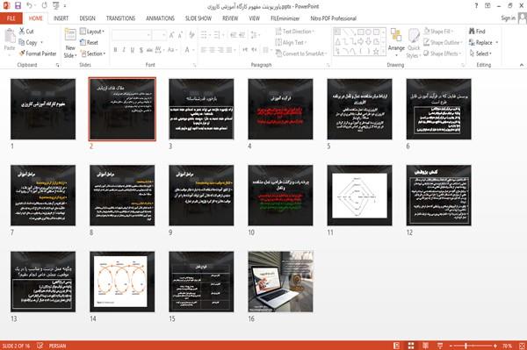The image size is (527, 350).
Task: Open Select dropdown in Editing
Action: pyautogui.click(x=481, y=54)
